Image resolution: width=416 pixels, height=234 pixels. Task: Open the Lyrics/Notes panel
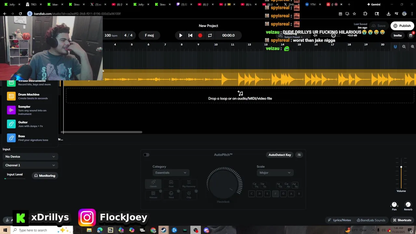pyautogui.click(x=339, y=220)
